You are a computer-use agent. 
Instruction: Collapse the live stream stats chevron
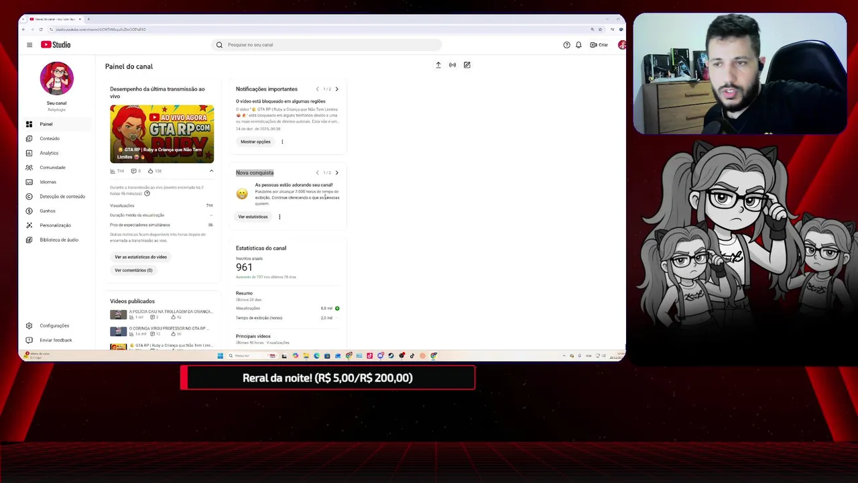[x=211, y=171]
